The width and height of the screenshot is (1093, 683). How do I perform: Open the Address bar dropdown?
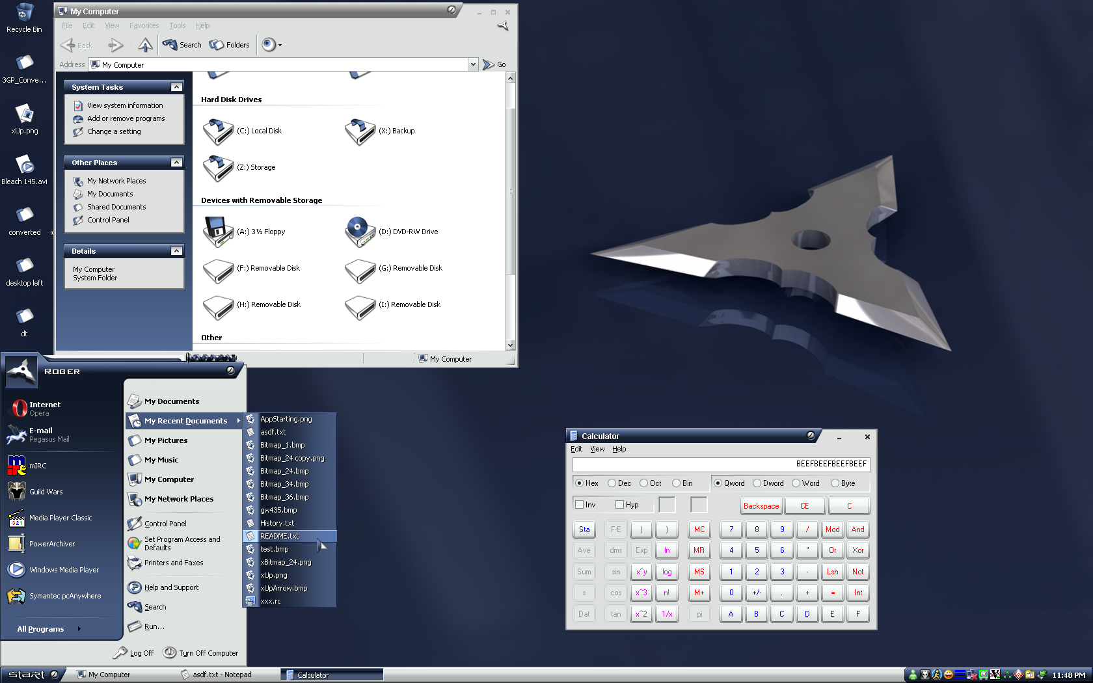473,64
